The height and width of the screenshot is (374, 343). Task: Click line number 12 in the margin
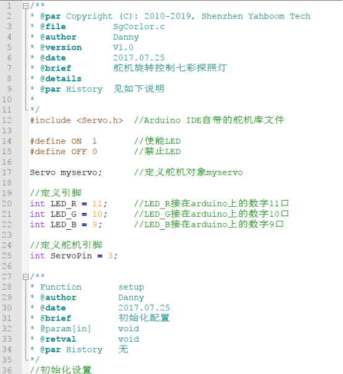(7, 120)
